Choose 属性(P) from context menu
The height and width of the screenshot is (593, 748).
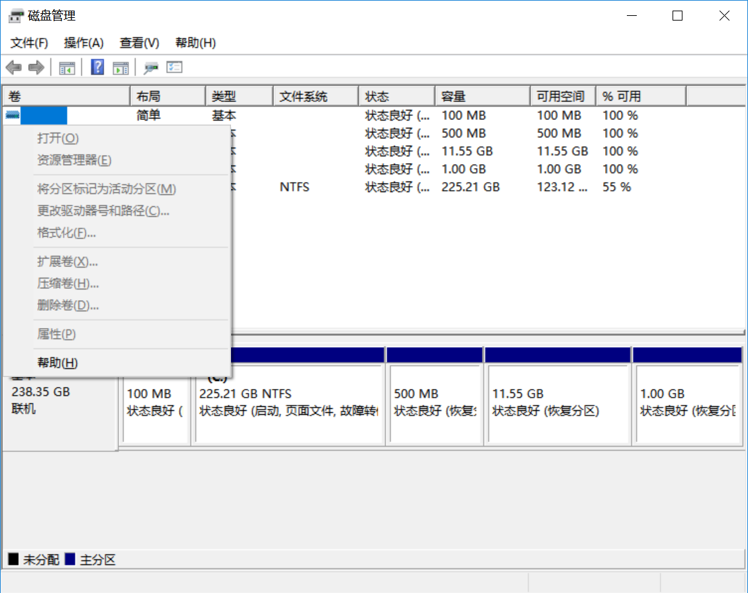tap(117, 334)
